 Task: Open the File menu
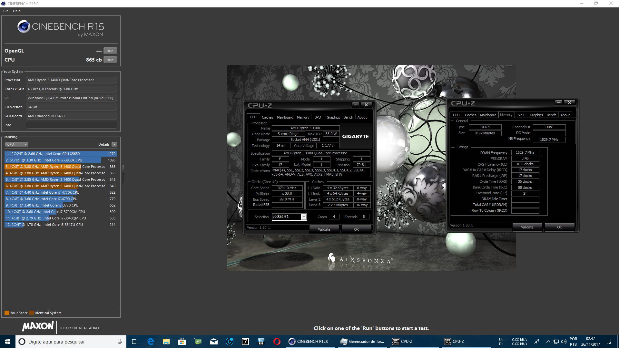pos(5,11)
